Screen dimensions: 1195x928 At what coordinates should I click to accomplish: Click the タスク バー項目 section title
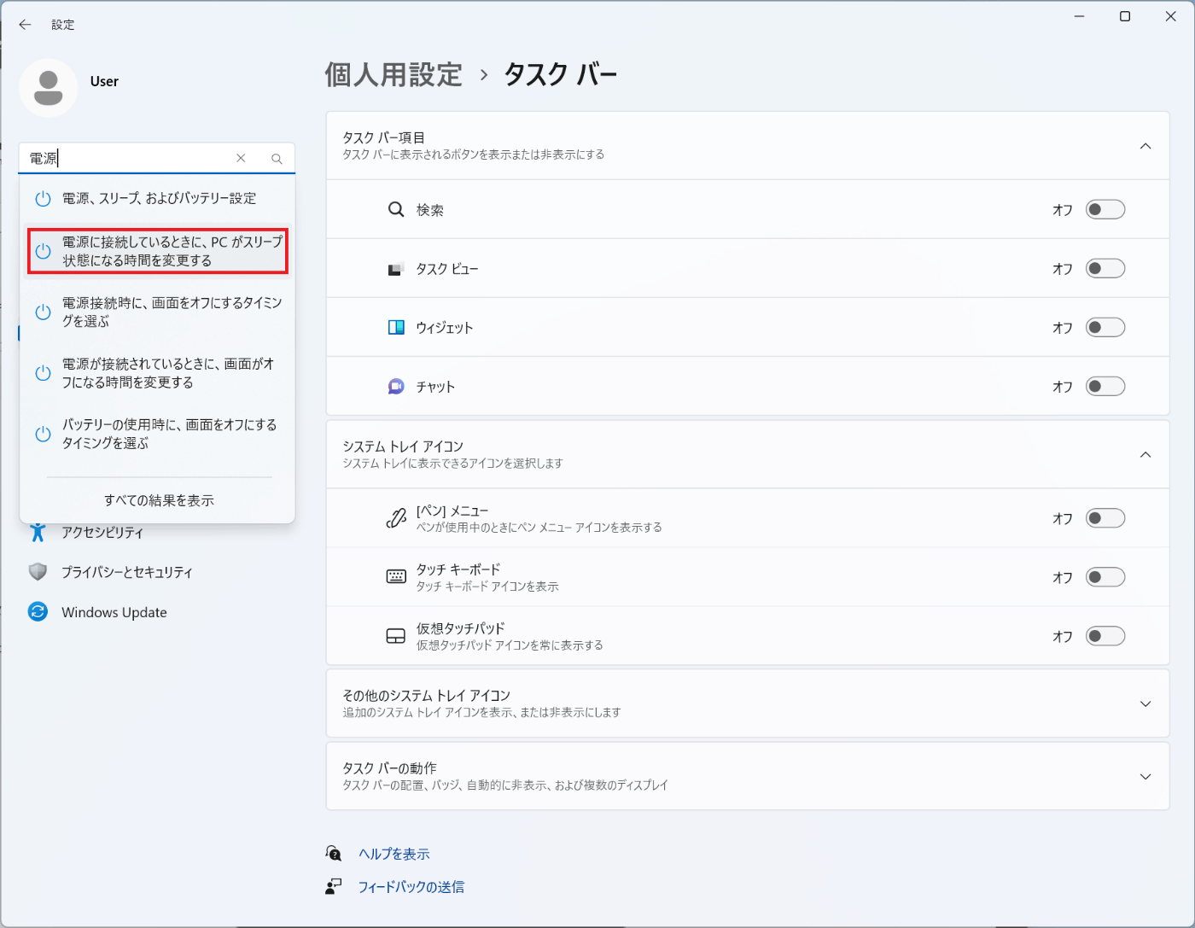(384, 137)
